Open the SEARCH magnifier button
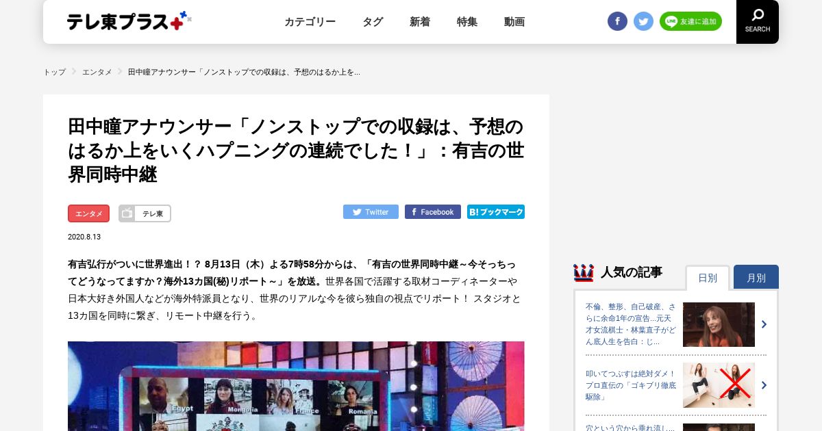The height and width of the screenshot is (431, 822). (x=758, y=21)
